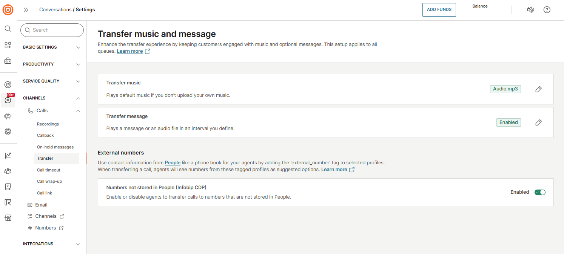Expand the PRODUCTIVITY section

pos(52,64)
